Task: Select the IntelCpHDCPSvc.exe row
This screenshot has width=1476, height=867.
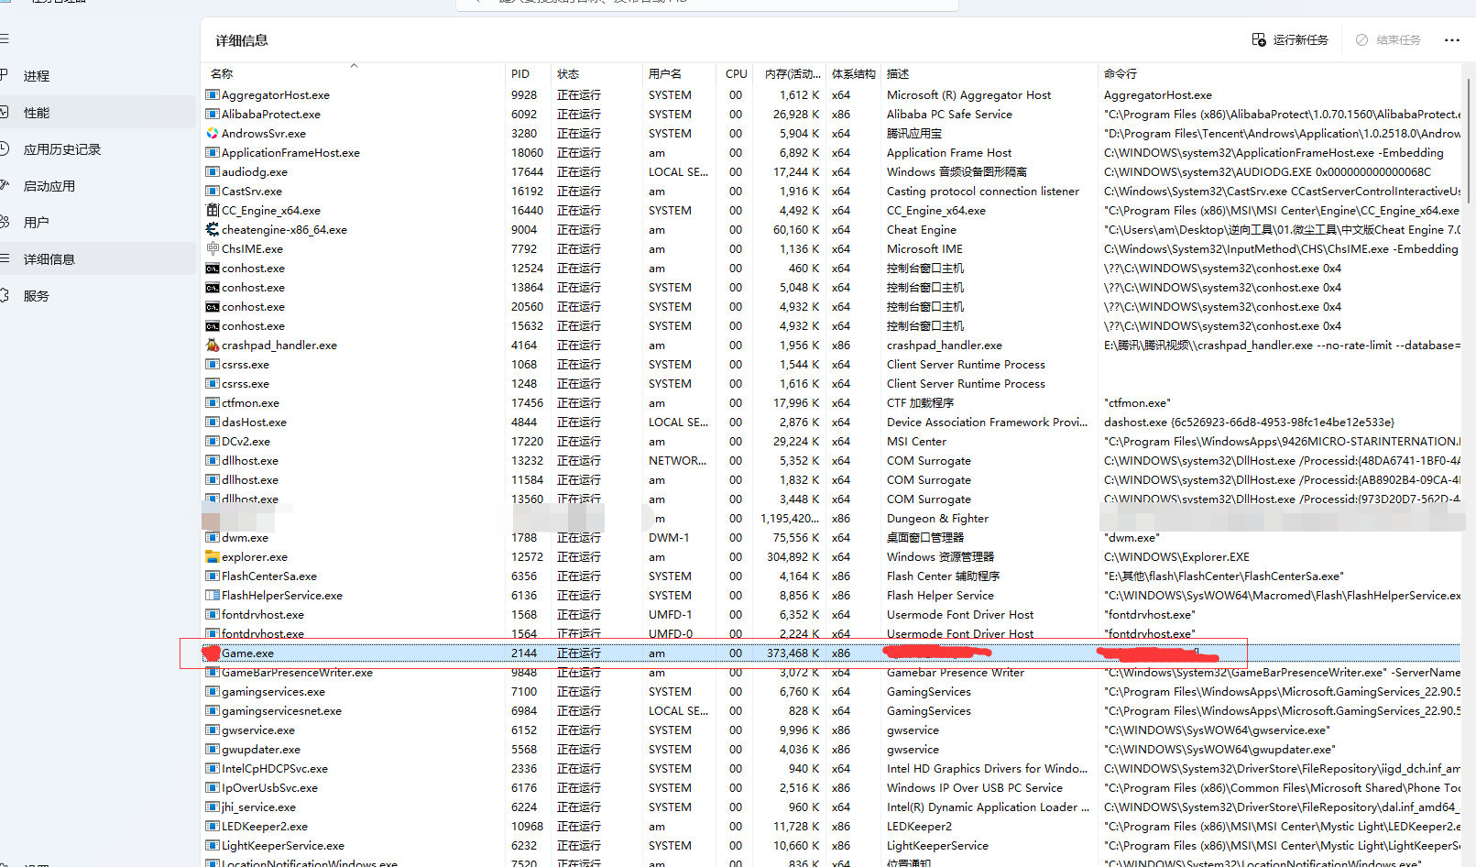Action: coord(832,768)
